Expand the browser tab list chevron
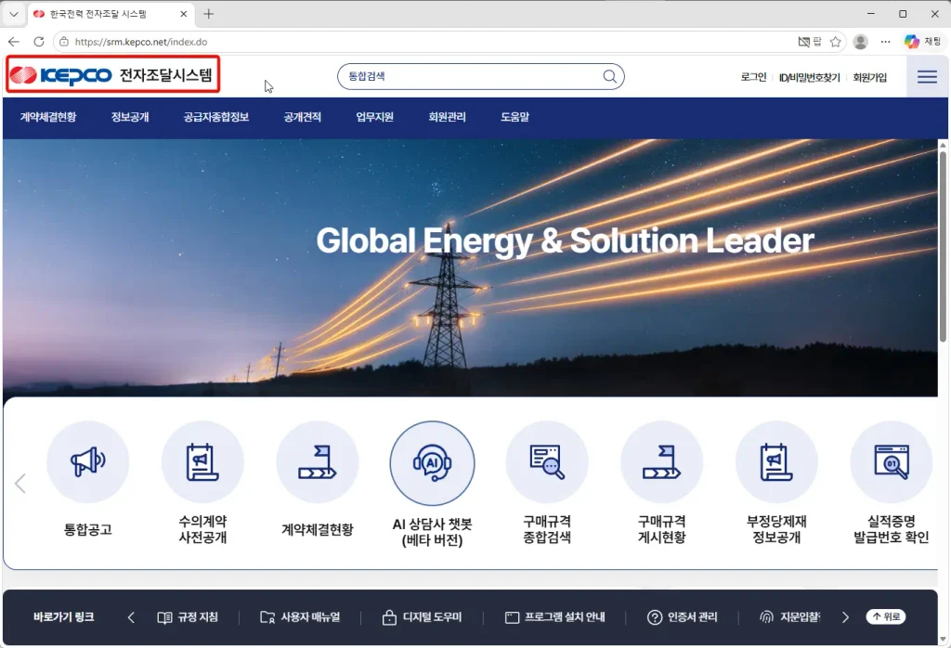The width and height of the screenshot is (951, 648). [13, 14]
